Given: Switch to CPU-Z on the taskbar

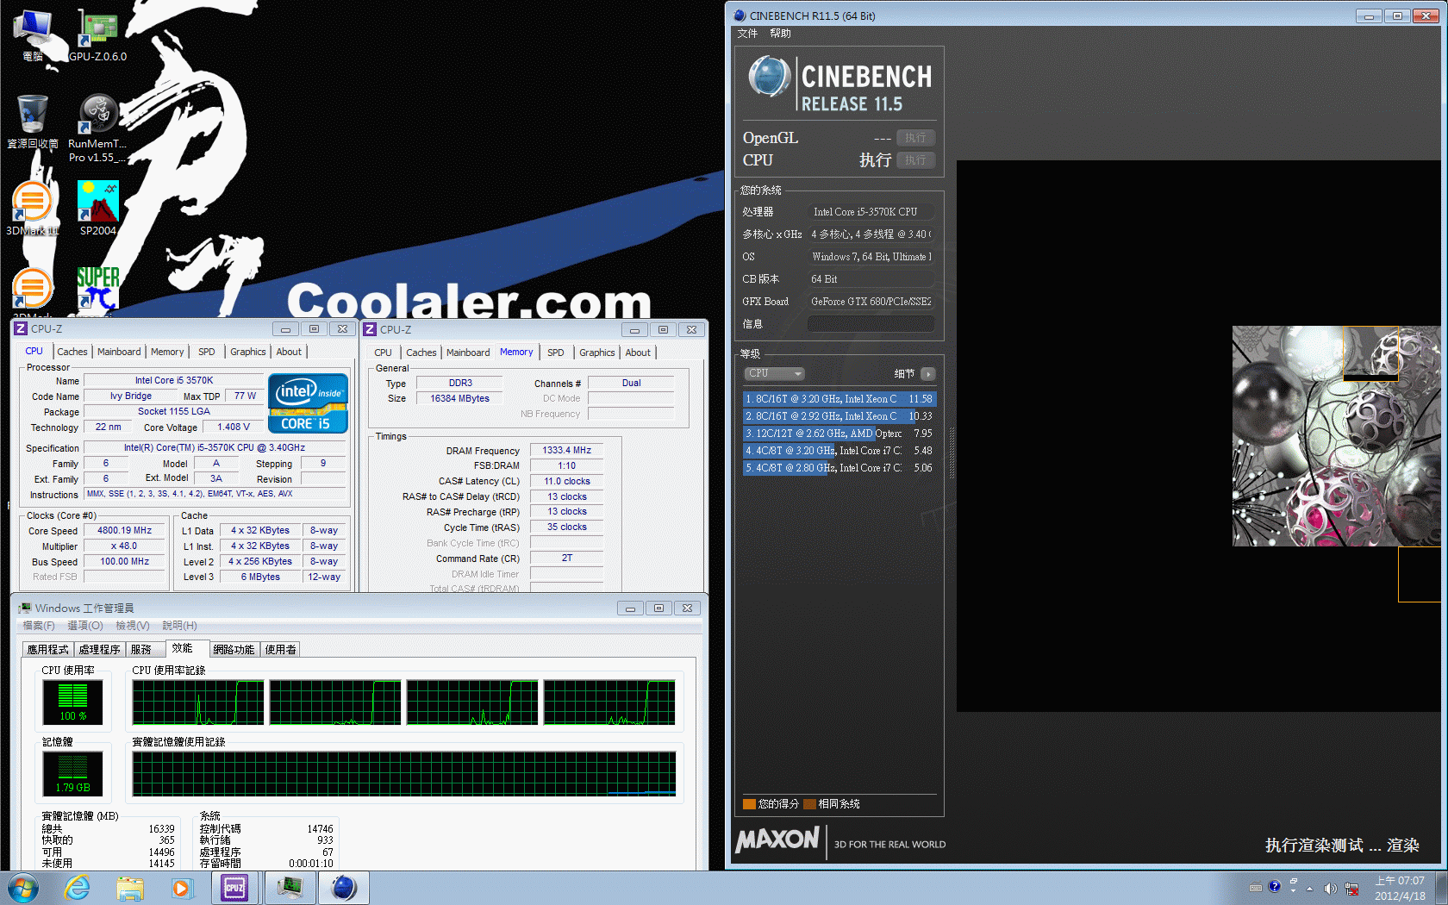Looking at the screenshot, I should 234,888.
